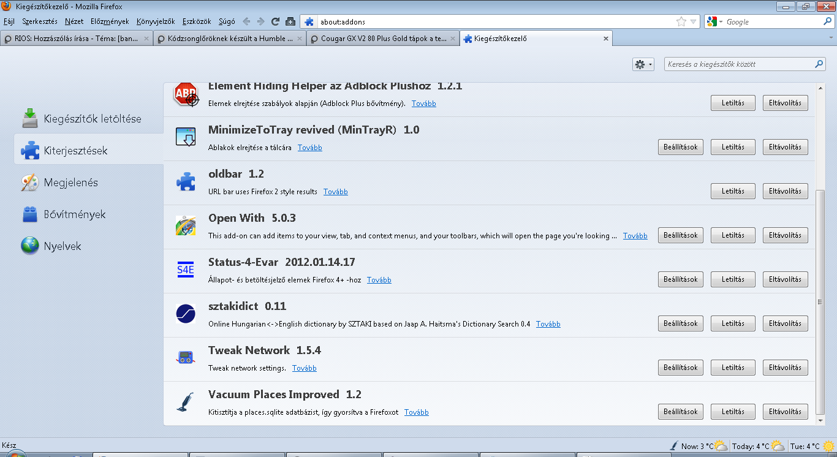The image size is (837, 457).
Task: Click the forward navigation arrow
Action: (x=261, y=21)
